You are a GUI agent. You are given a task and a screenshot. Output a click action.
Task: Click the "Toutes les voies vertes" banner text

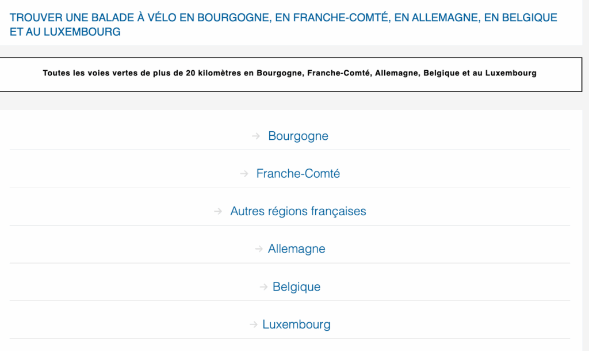(289, 74)
